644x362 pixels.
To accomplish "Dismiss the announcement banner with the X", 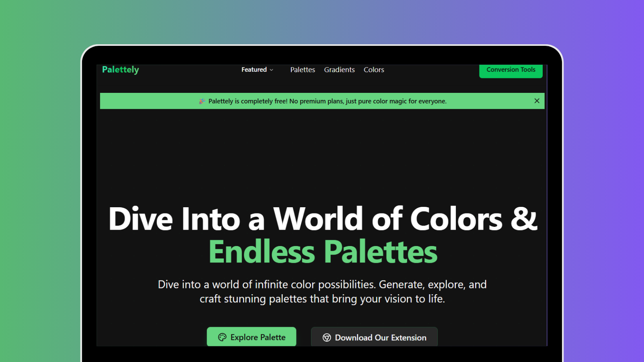I will pos(536,101).
